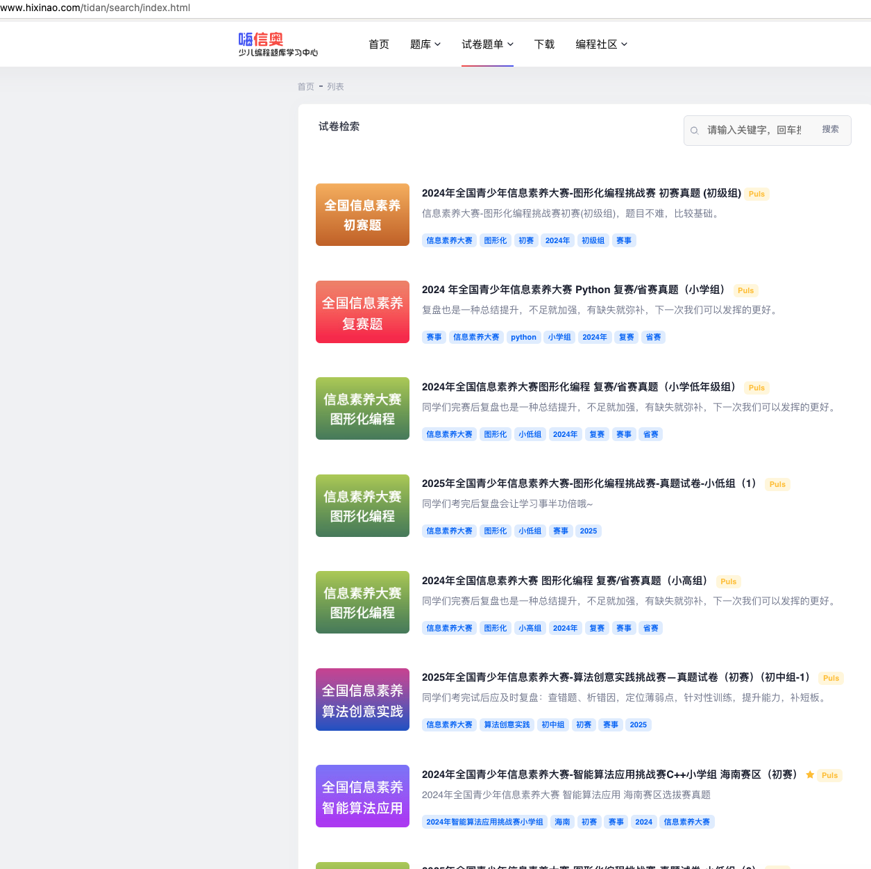Screen dimensions: 871x869
Task: Open the violet 全国信息素养 智能算法应用 thumbnail
Action: (362, 796)
